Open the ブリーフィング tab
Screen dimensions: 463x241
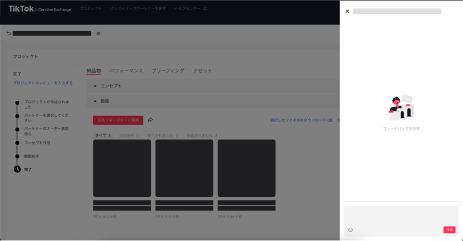coord(168,71)
